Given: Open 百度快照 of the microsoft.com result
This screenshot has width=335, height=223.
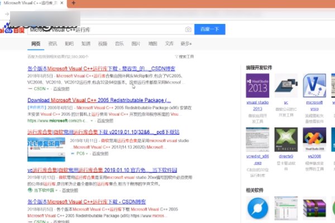Looking at the screenshot, I should pyautogui.click(x=105, y=121).
